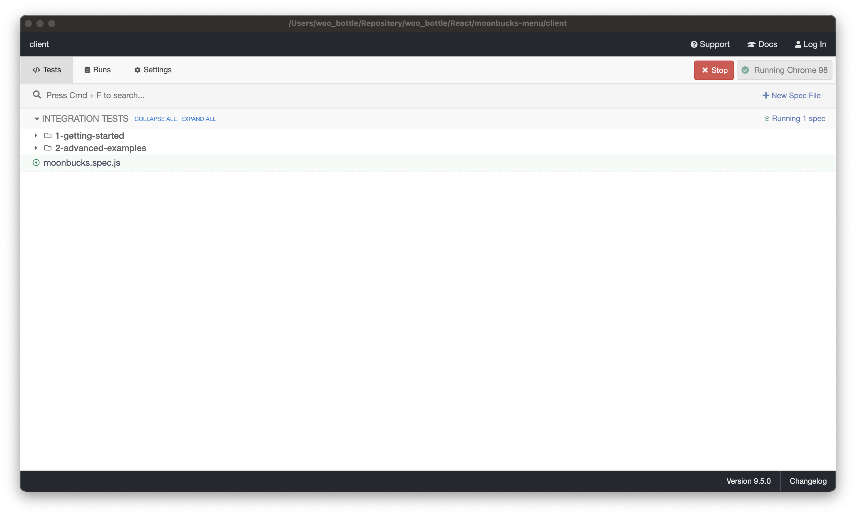The width and height of the screenshot is (856, 516).
Task: Expand the 1-getting-started folder arrow
Action: [x=36, y=135]
